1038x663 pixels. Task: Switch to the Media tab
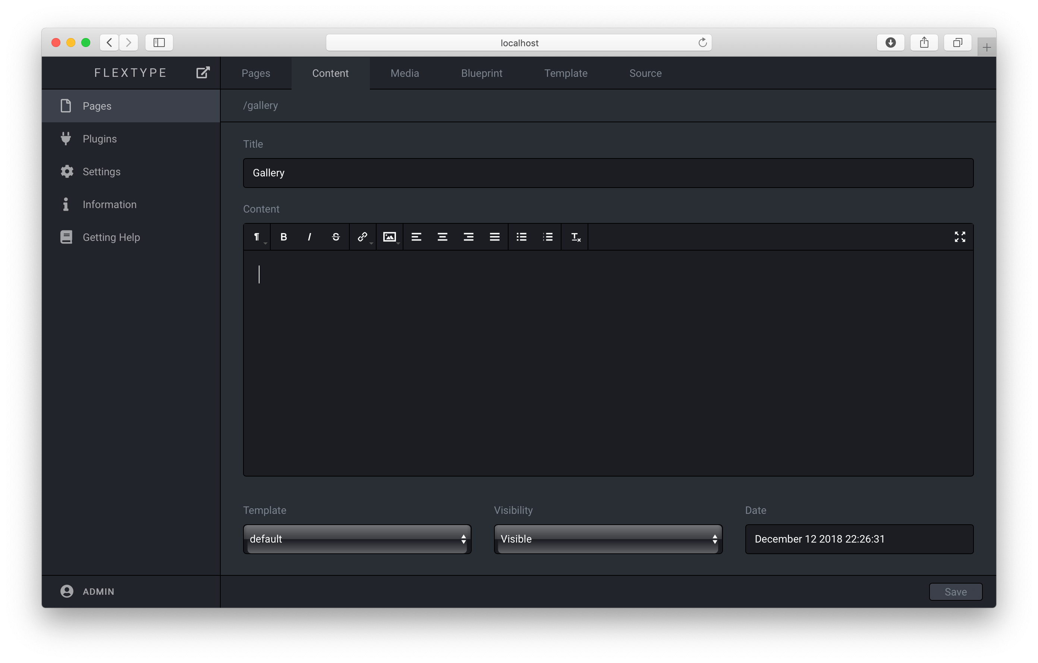(404, 73)
